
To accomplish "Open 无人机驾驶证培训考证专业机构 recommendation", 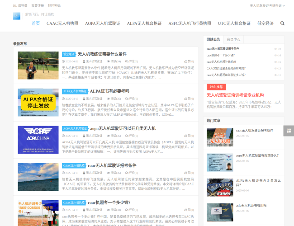I will click(x=235, y=95).
